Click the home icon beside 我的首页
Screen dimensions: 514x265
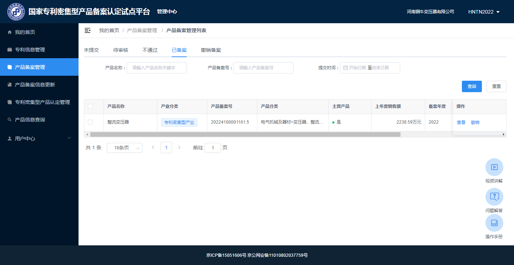point(10,32)
